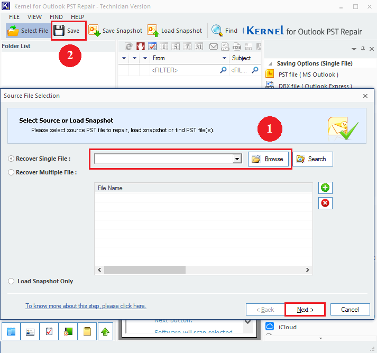377x353 pixels.
Task: Open the FILE menu
Action: click(14, 17)
